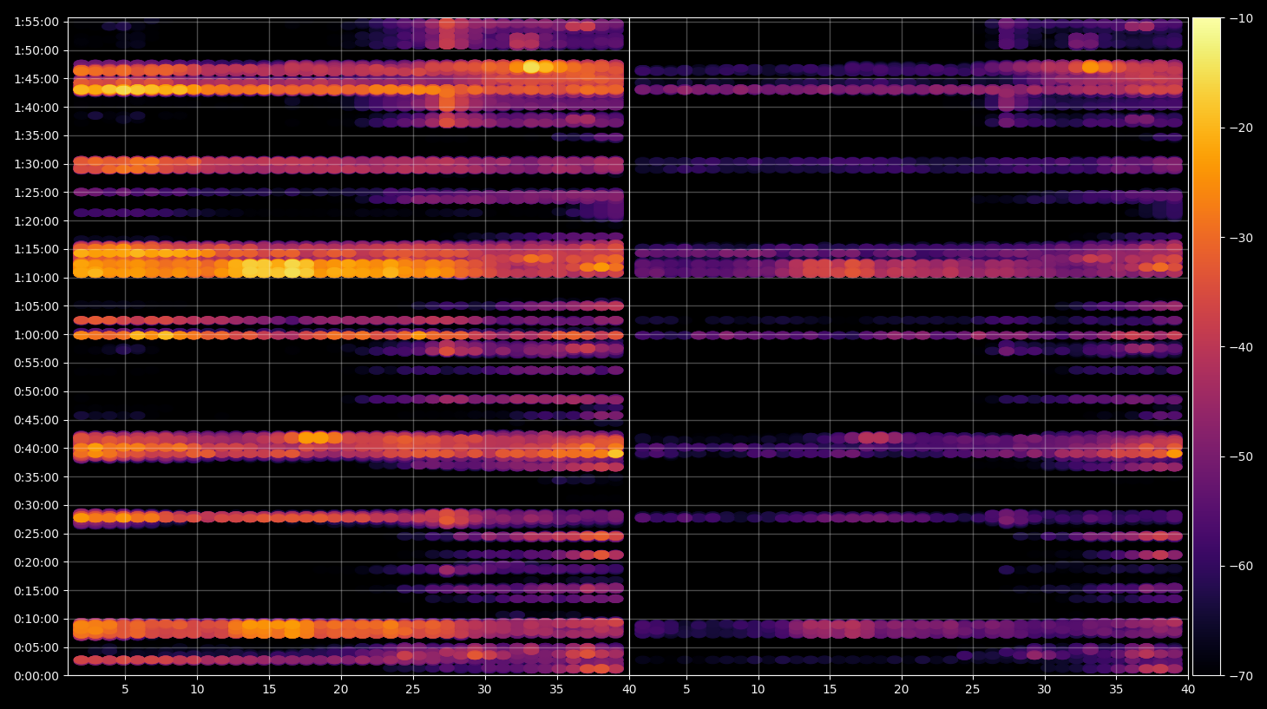This screenshot has width=1267, height=709.
Task: Click the 0:00:00 time axis label
Action: 36,676
